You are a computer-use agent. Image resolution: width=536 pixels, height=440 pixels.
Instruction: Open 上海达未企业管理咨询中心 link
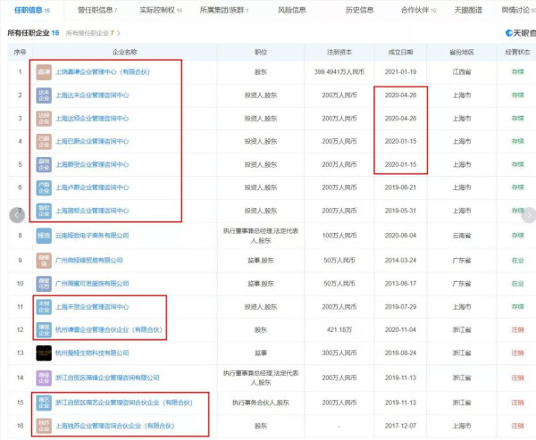92,95
